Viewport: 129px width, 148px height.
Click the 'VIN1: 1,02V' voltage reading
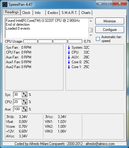(x=56, y=122)
